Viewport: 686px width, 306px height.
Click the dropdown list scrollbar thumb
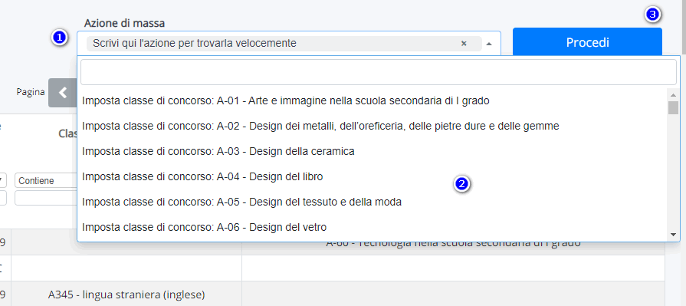click(x=673, y=107)
